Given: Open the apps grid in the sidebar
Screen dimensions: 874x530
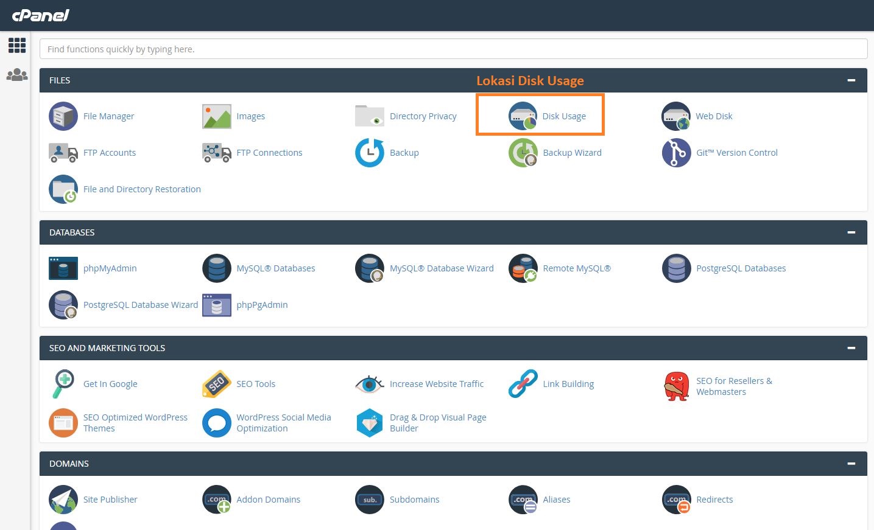Looking at the screenshot, I should tap(16, 45).
